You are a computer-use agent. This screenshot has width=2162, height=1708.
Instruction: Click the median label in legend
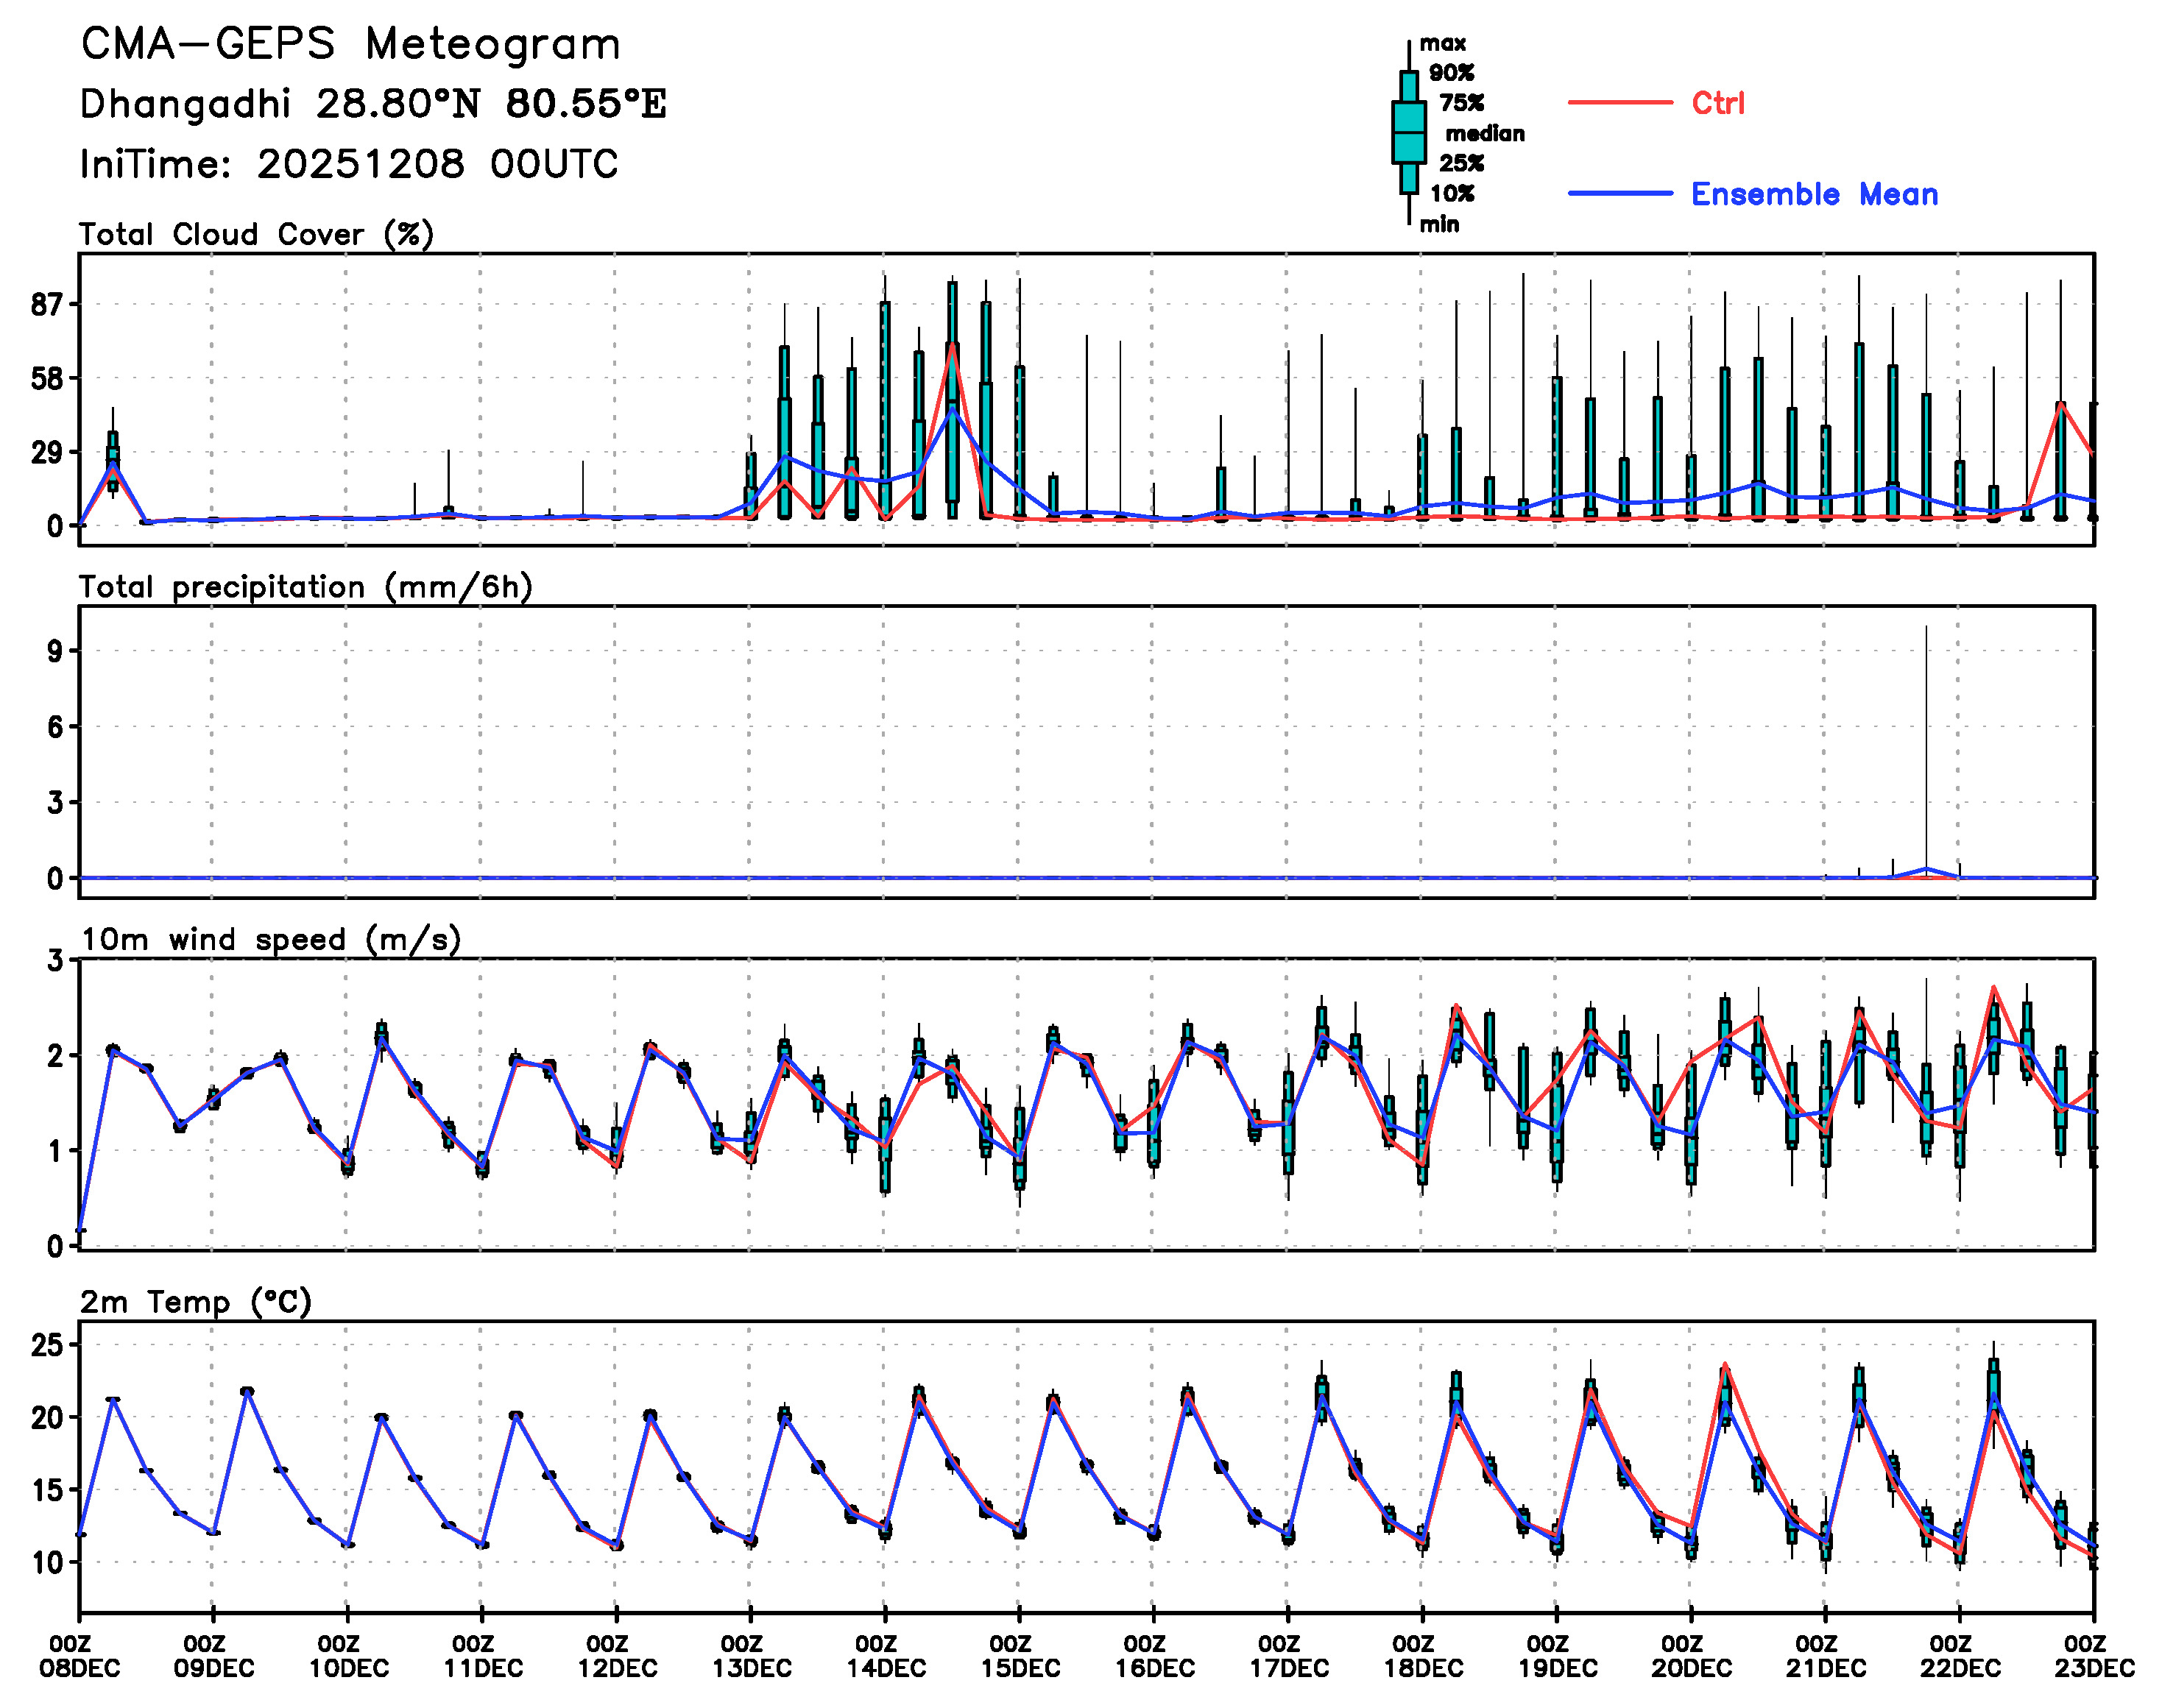click(1485, 134)
